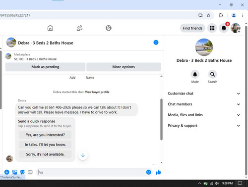Open the emoji picker in message box
This screenshot has width=248, height=187.
149,172
